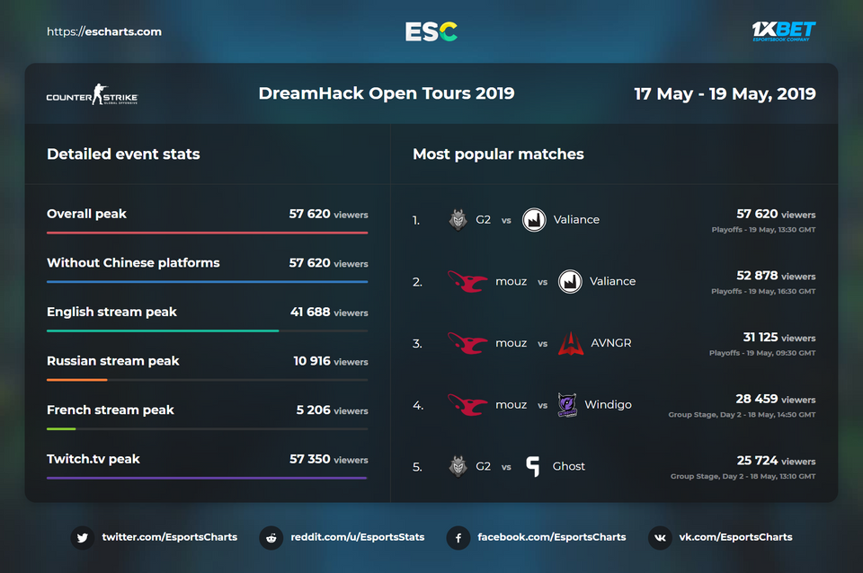Click the Ghost team name
This screenshot has height=573, width=863.
tap(568, 466)
